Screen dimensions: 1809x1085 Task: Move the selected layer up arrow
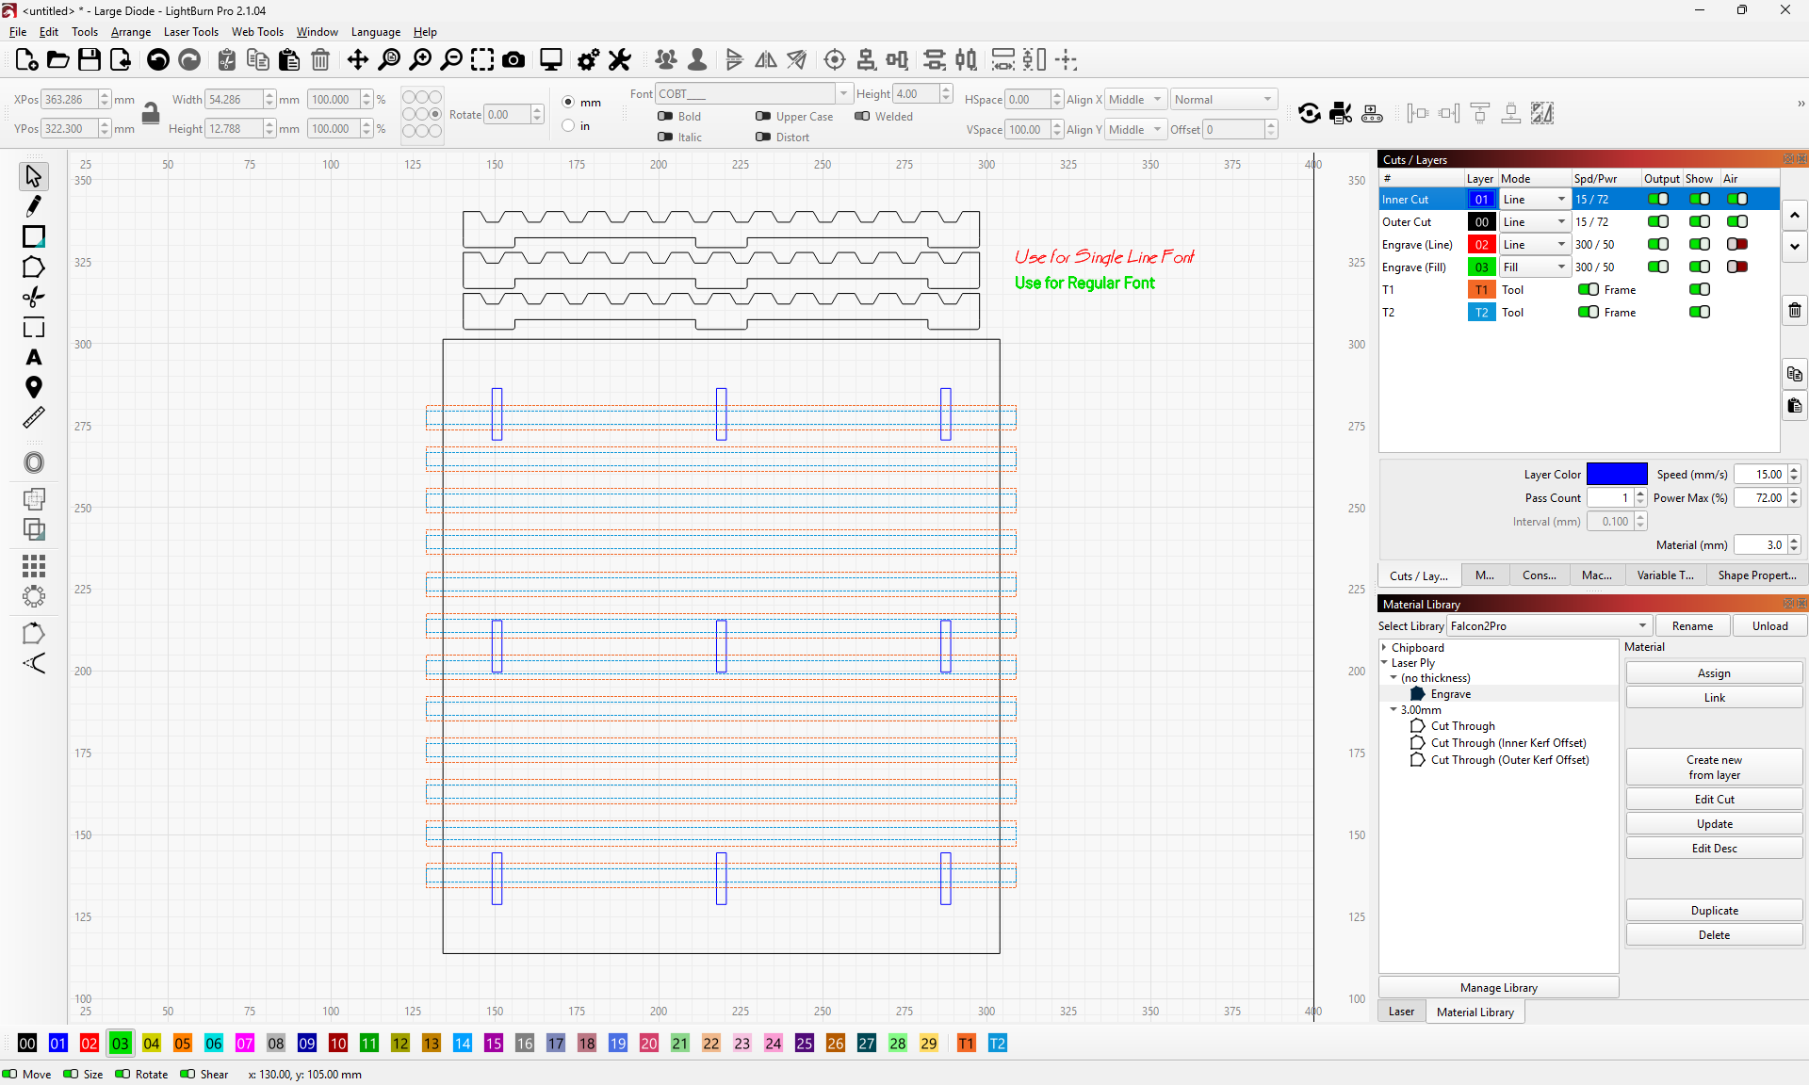(x=1795, y=216)
